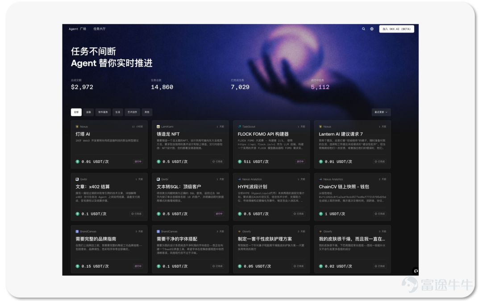Select the 艺术创作 filter tab
The image size is (482, 301).
tap(133, 112)
